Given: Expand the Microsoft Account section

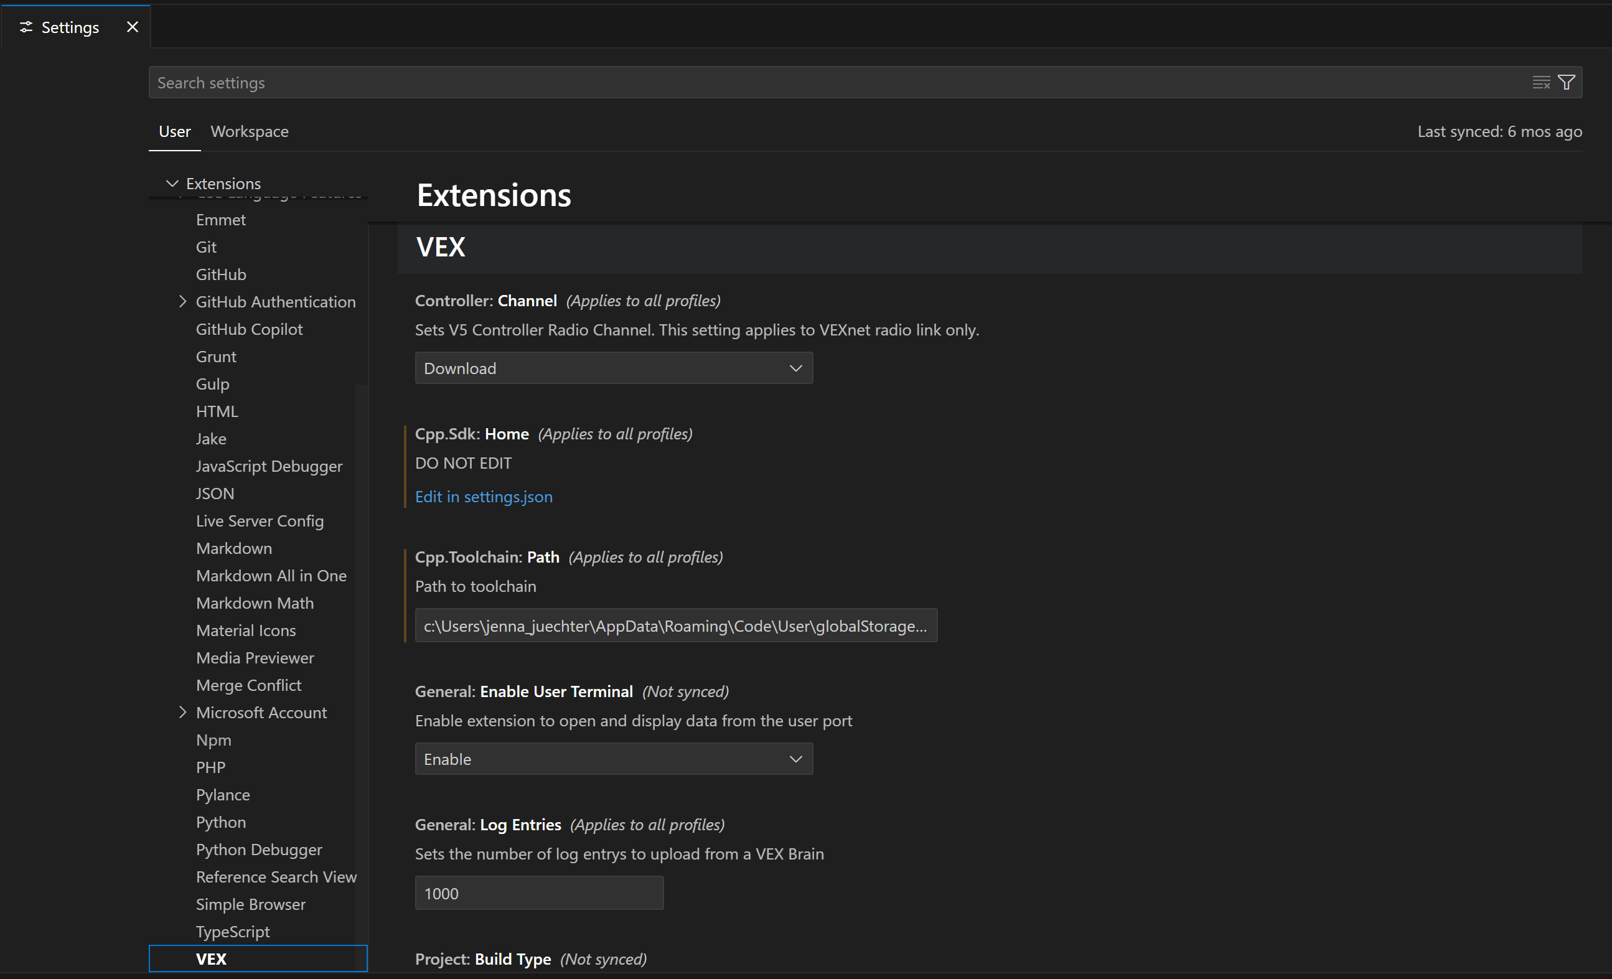Looking at the screenshot, I should click(183, 712).
